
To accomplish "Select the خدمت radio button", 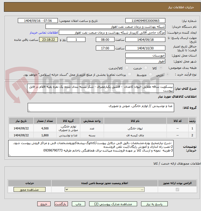I will point(146,68).
